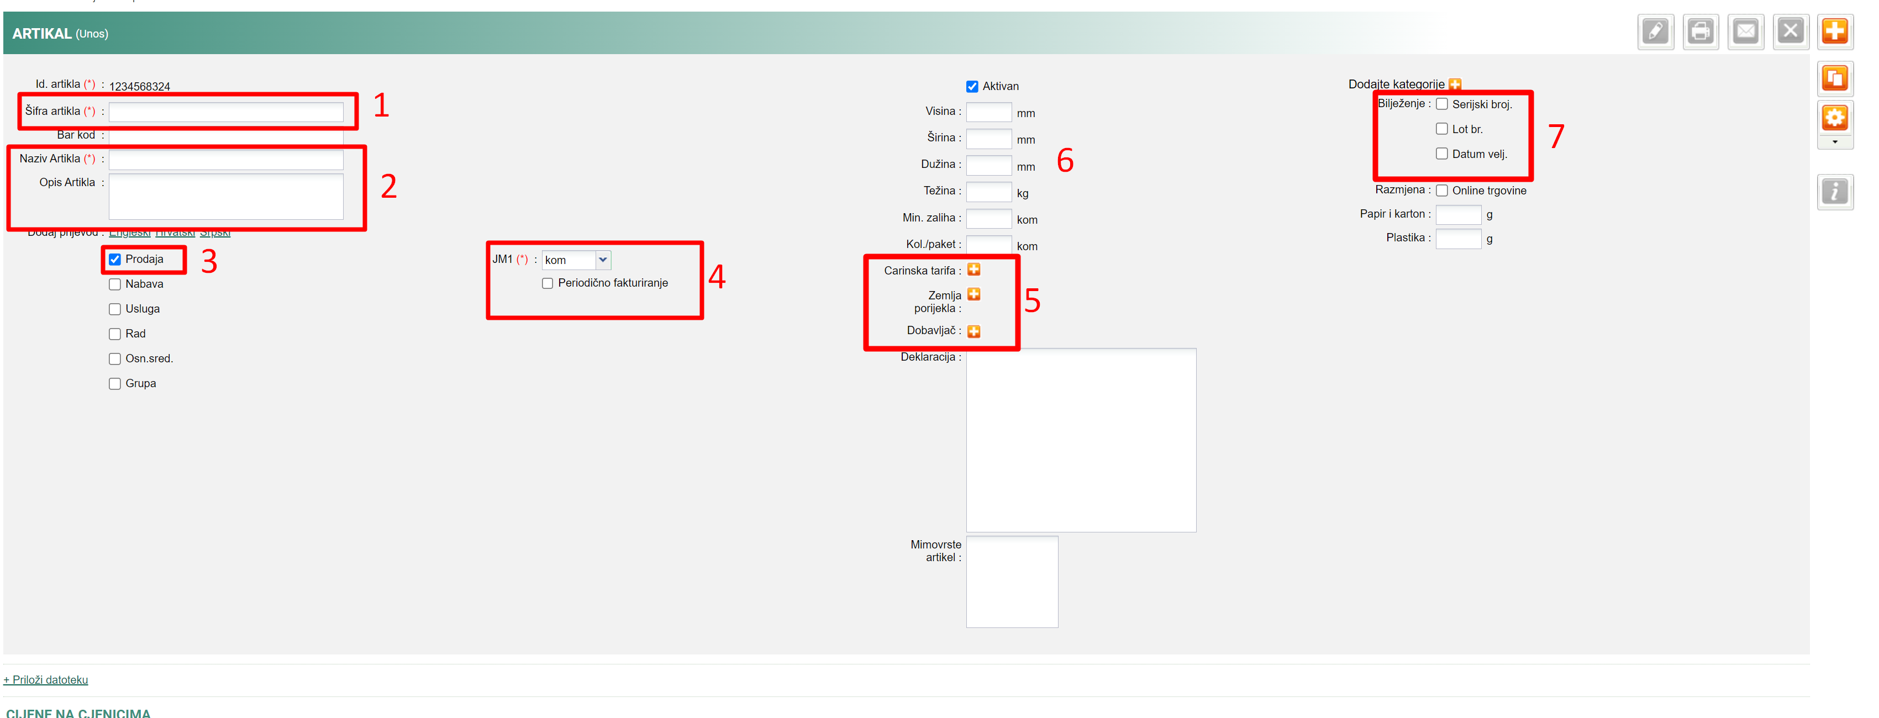Toggle the Aktivan checkbox
Image resolution: width=1879 pixels, height=718 pixels.
tap(972, 87)
